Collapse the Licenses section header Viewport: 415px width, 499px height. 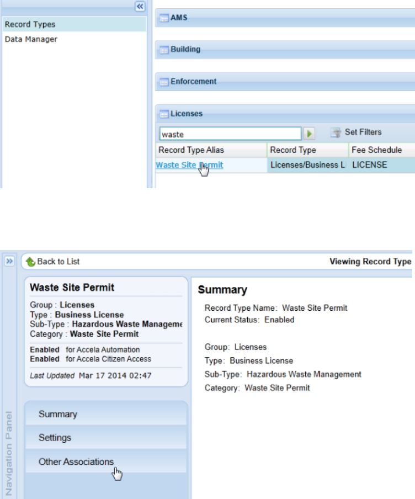click(x=285, y=114)
